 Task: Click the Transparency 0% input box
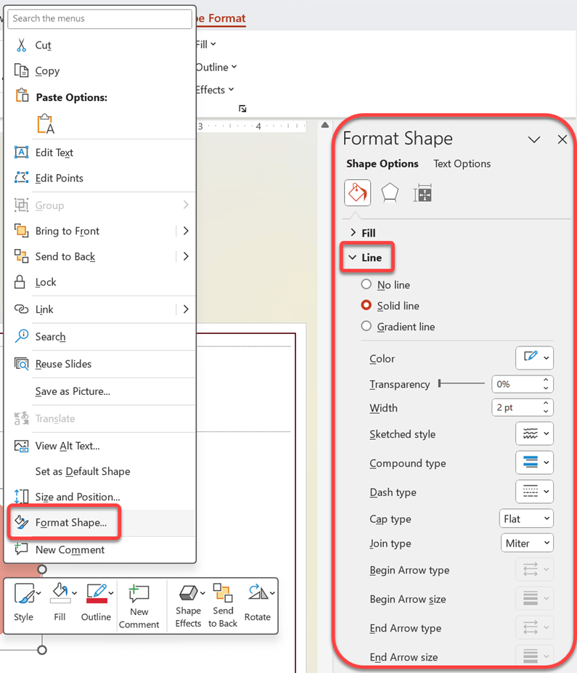point(517,384)
